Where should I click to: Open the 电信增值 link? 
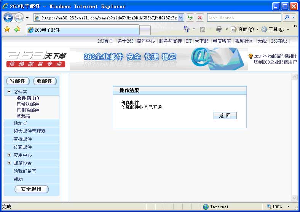tap(222, 41)
